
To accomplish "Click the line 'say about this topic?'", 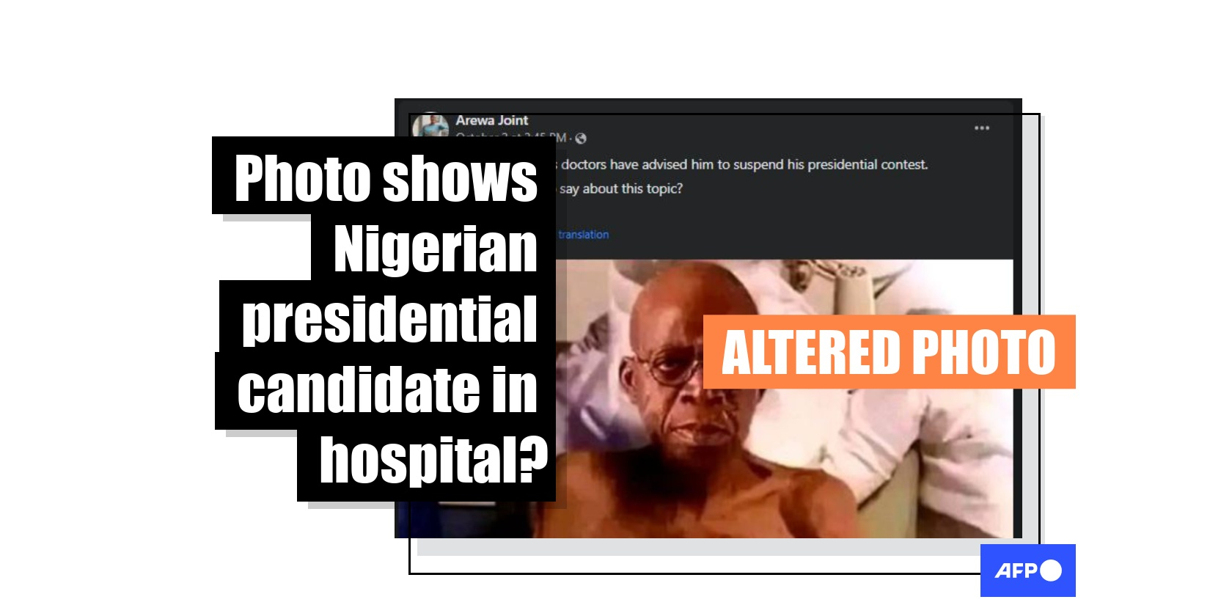I will click(x=621, y=188).
